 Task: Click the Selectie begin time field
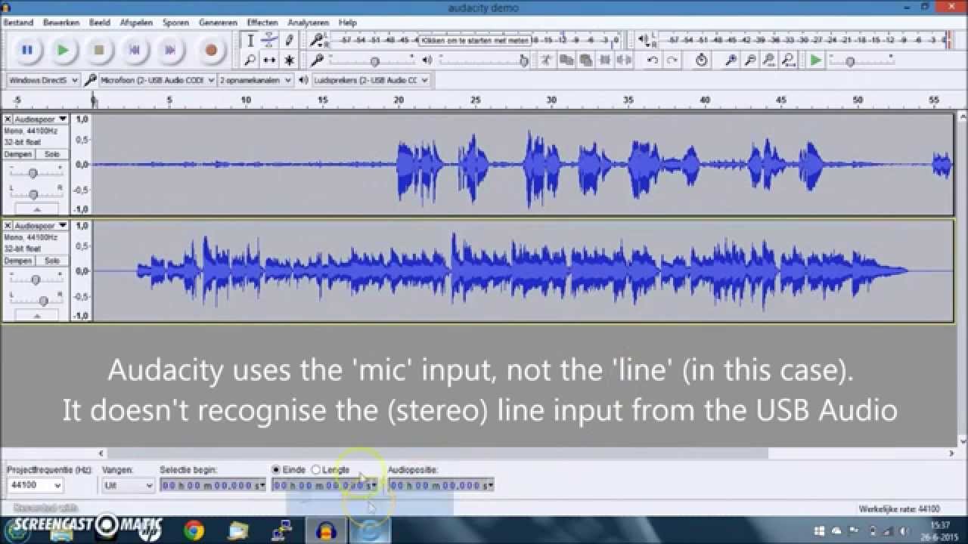pos(213,485)
